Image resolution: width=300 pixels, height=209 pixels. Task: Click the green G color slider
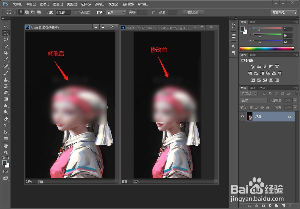267,34
